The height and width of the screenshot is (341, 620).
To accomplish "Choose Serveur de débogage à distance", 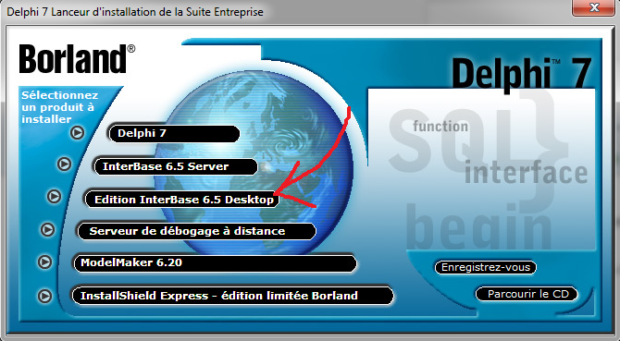I will (x=196, y=231).
